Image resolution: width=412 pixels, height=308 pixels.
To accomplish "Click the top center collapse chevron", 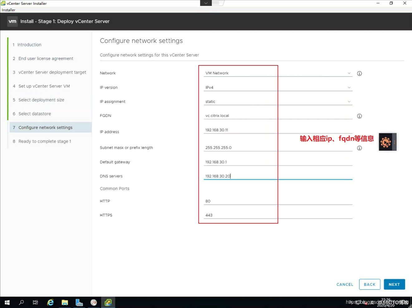I will pos(206,3).
